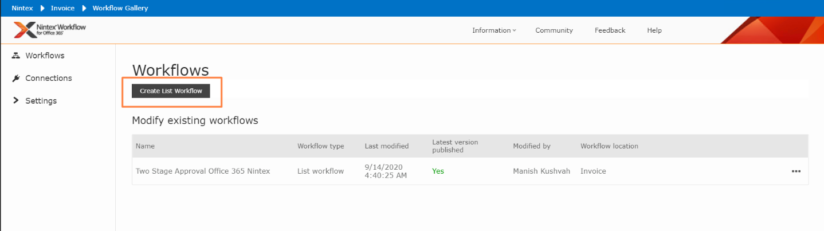The width and height of the screenshot is (824, 231).
Task: Expand the Settings chevron in the sidebar
Action: point(16,100)
